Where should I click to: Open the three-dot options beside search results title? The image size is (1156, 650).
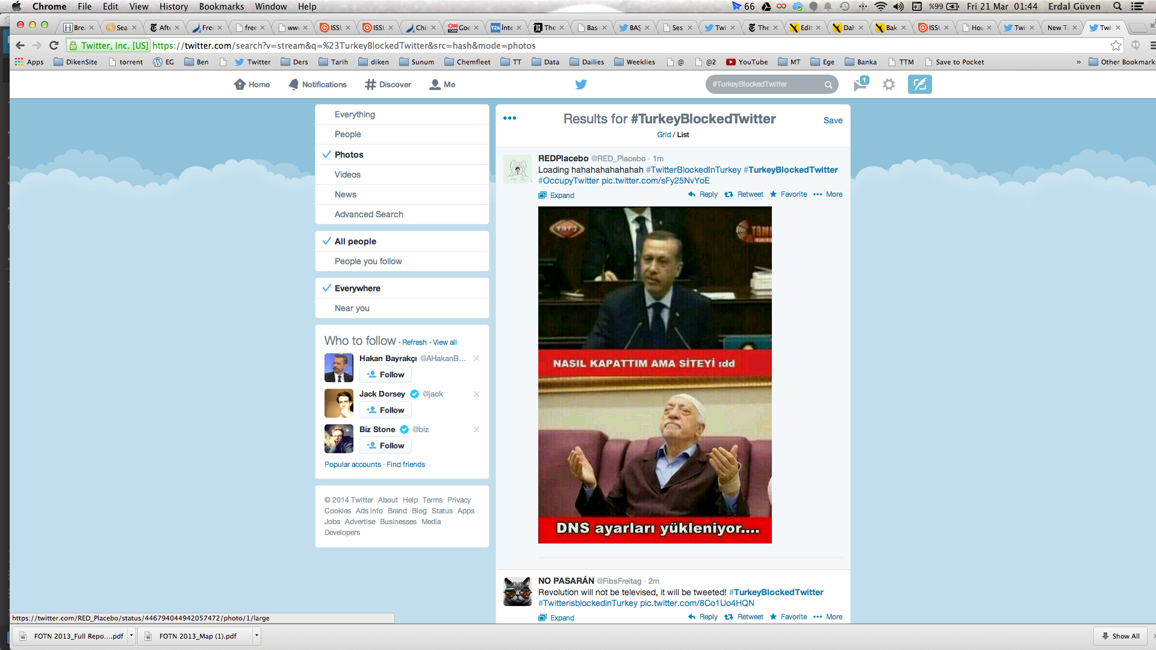click(509, 118)
